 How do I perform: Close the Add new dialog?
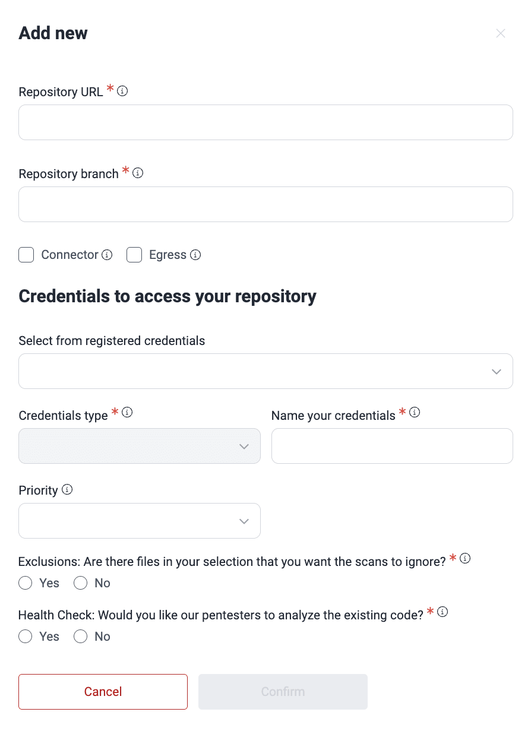[501, 33]
